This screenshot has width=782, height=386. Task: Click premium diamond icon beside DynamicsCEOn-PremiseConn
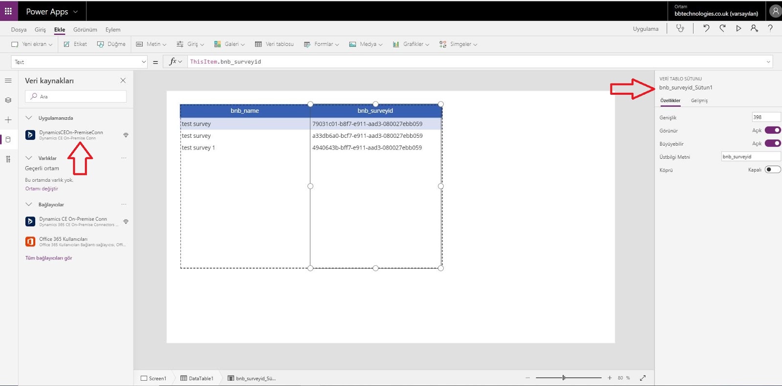pos(126,135)
